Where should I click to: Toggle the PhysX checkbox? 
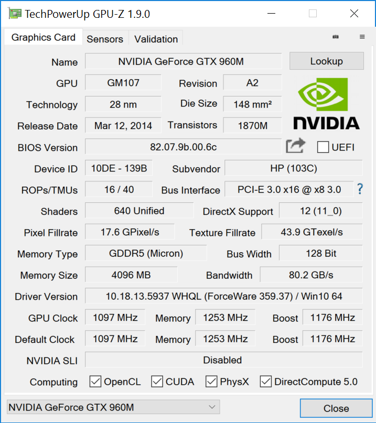pyautogui.click(x=211, y=381)
